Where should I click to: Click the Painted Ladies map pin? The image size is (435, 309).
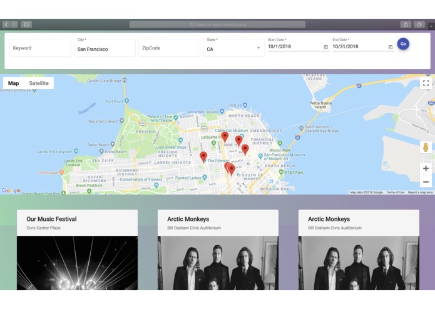click(205, 177)
